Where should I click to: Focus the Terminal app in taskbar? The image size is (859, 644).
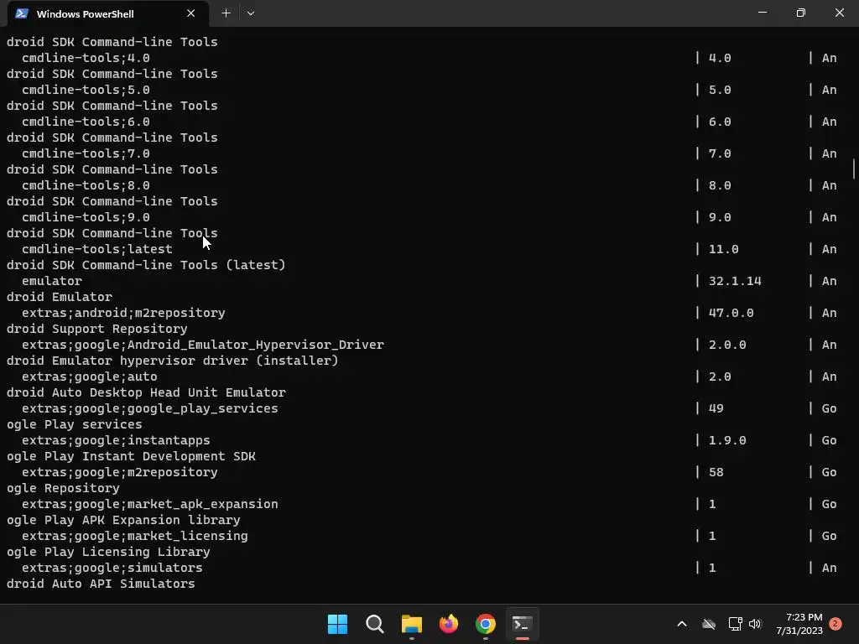[522, 624]
